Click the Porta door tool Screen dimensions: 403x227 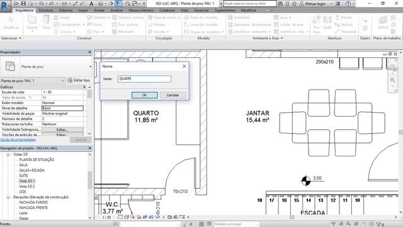pos(46,23)
